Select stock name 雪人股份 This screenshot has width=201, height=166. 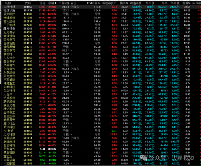(x=9, y=21)
